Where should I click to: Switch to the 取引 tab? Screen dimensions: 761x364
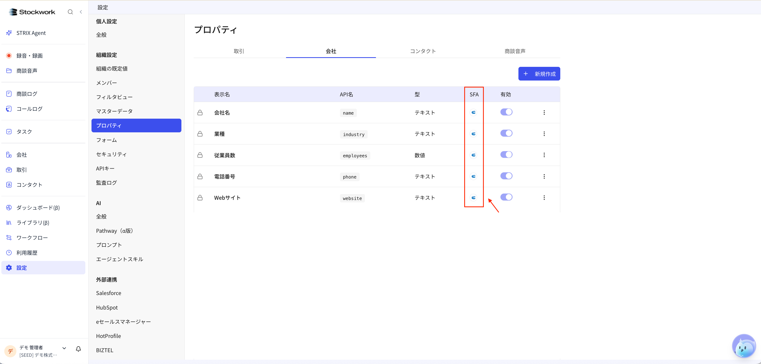(239, 51)
